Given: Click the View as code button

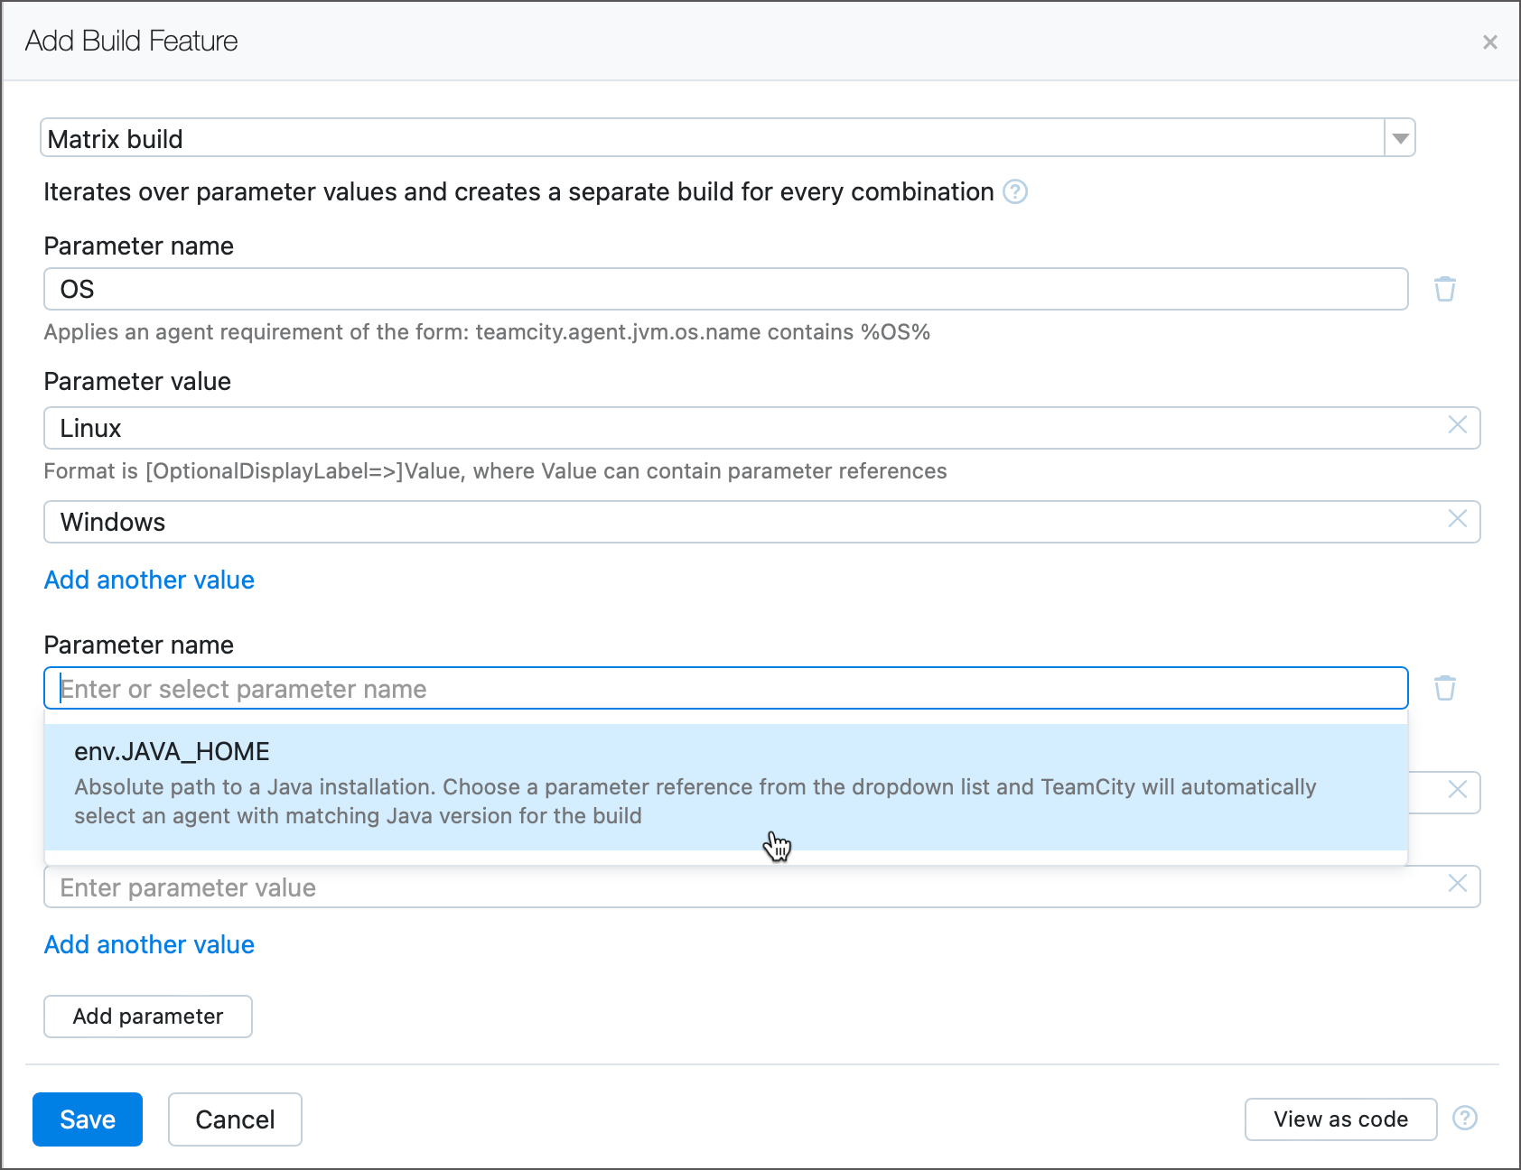Looking at the screenshot, I should pyautogui.click(x=1340, y=1119).
